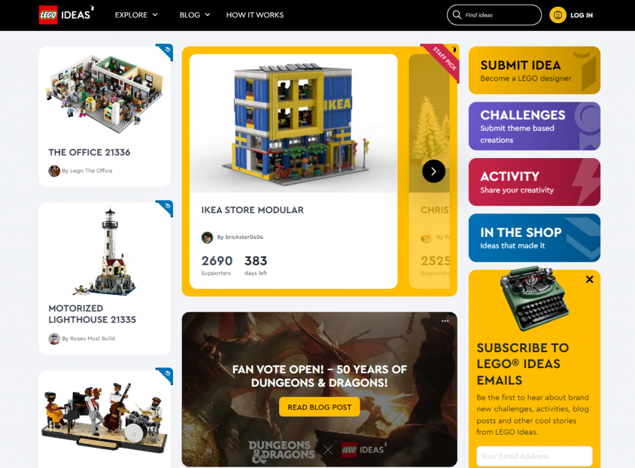Open the Challenges tile
Viewport: 635px width, 468px height.
[x=534, y=126]
